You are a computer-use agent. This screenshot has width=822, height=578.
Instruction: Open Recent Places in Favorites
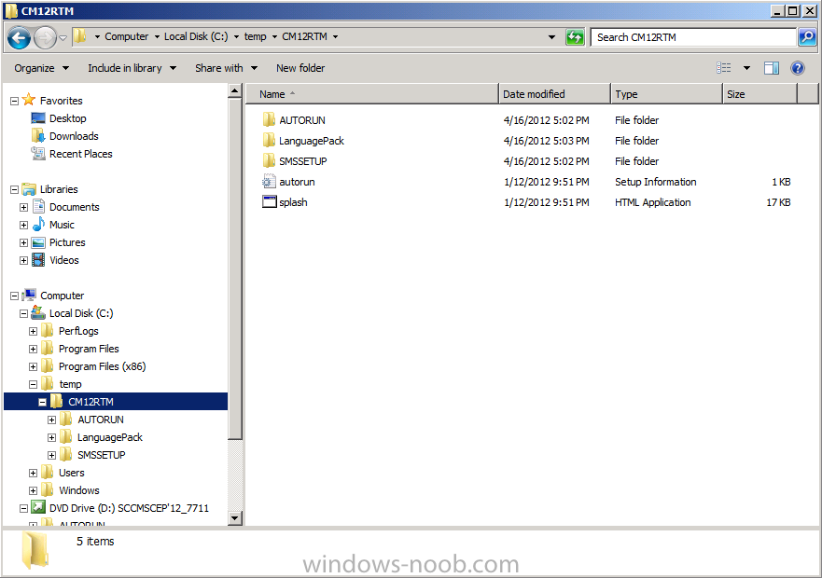click(x=81, y=154)
